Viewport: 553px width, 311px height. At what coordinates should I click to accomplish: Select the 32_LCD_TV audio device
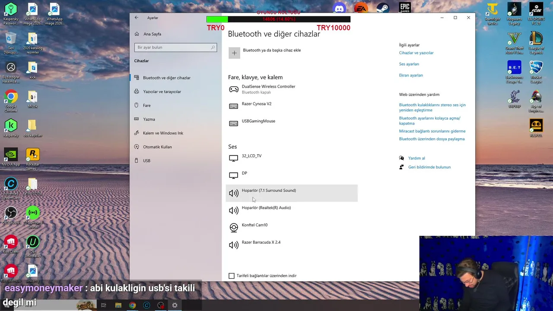292,159
